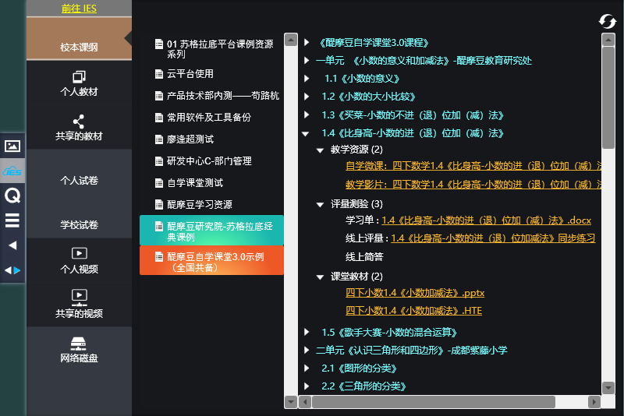Select the 校本课纲 tab
The height and width of the screenshot is (416, 624).
[x=79, y=47]
